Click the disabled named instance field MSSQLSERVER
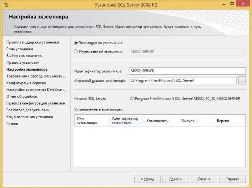This screenshot has height=188, width=252. tap(188, 52)
